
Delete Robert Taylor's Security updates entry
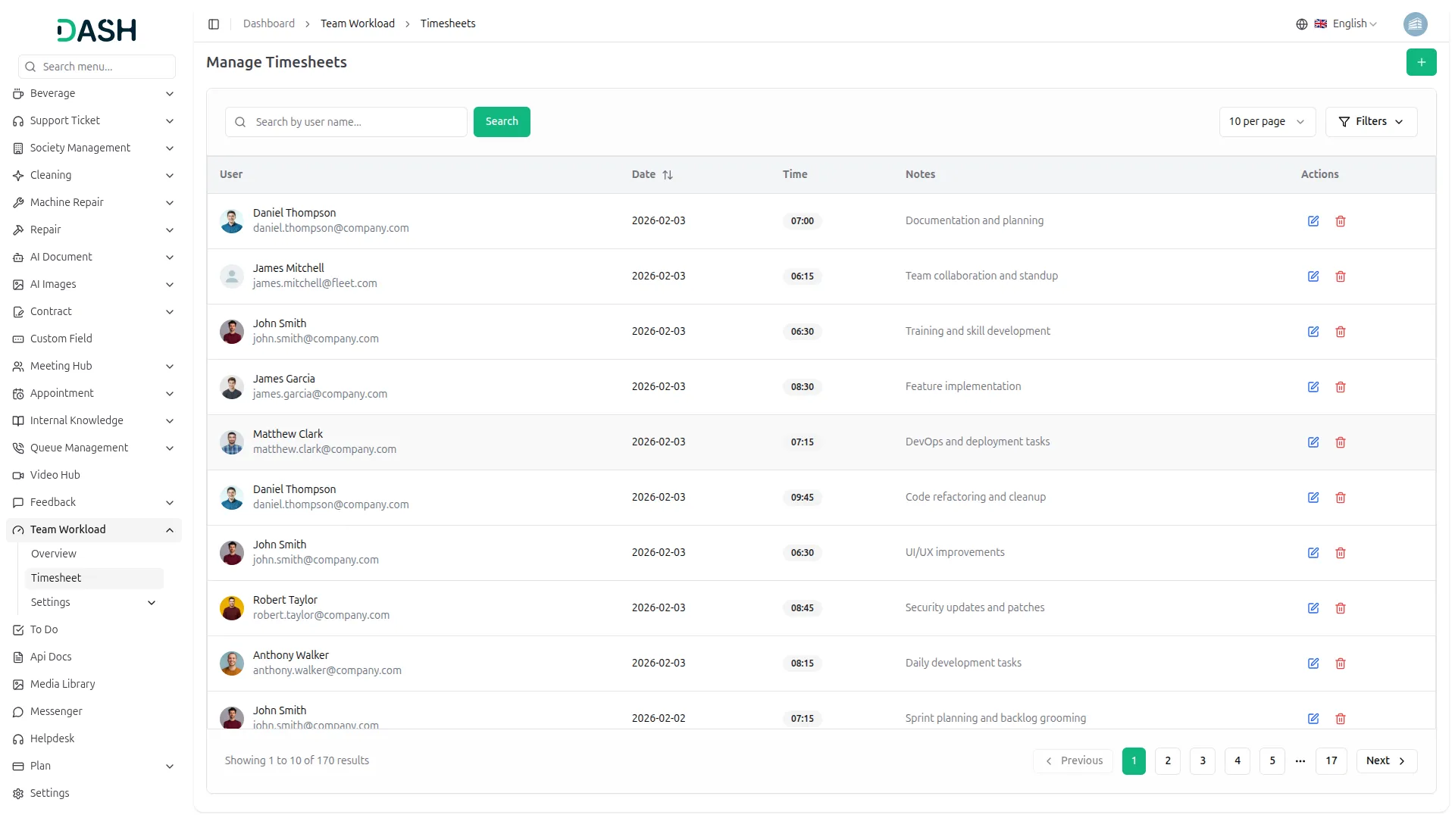pos(1341,608)
